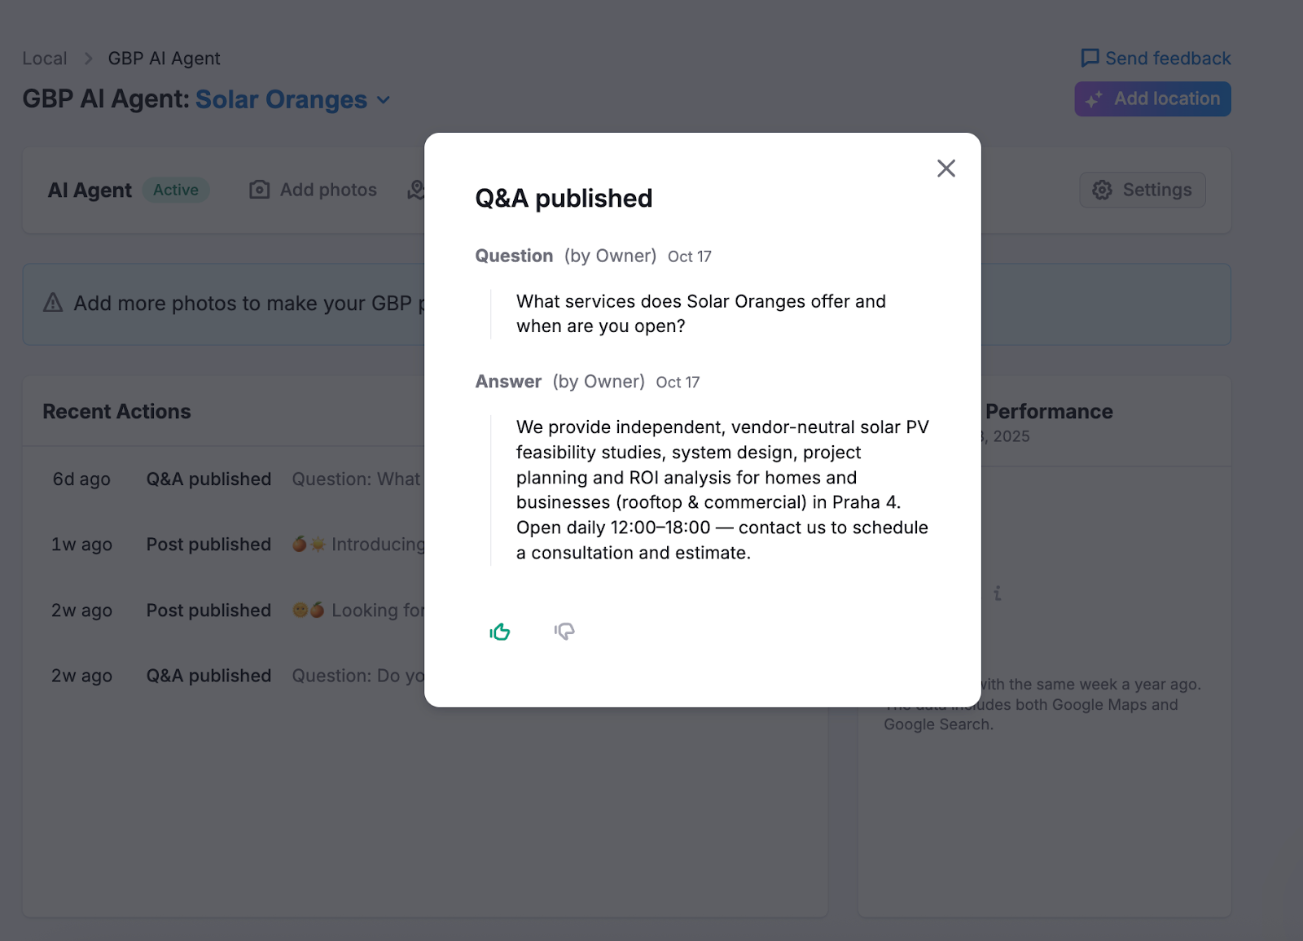1303x941 pixels.
Task: Click the Active status badge next to AI Agent
Action: (176, 190)
